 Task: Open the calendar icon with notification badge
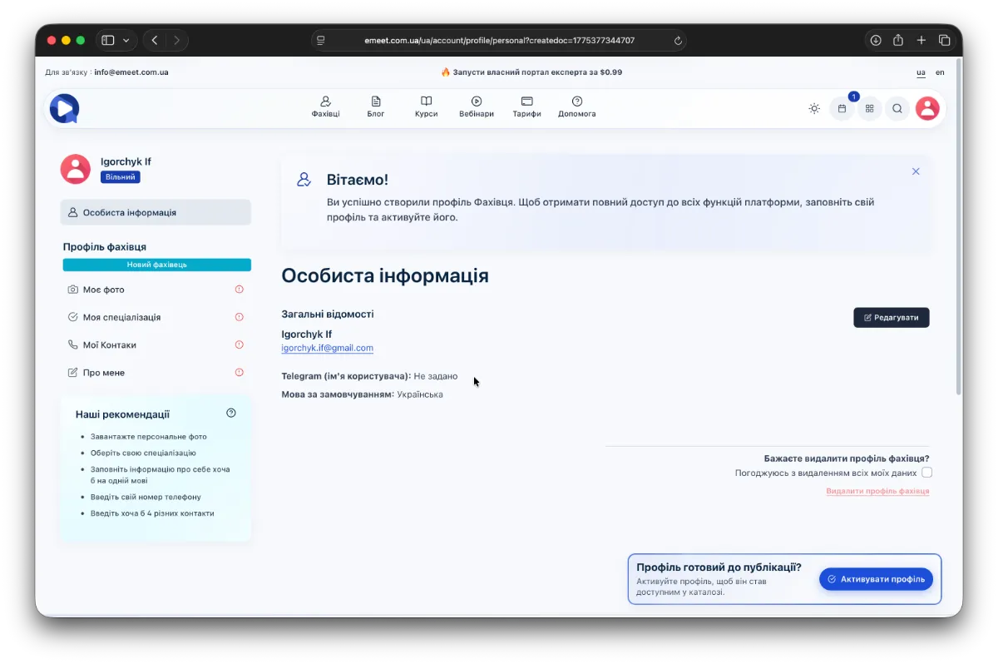[x=842, y=108]
